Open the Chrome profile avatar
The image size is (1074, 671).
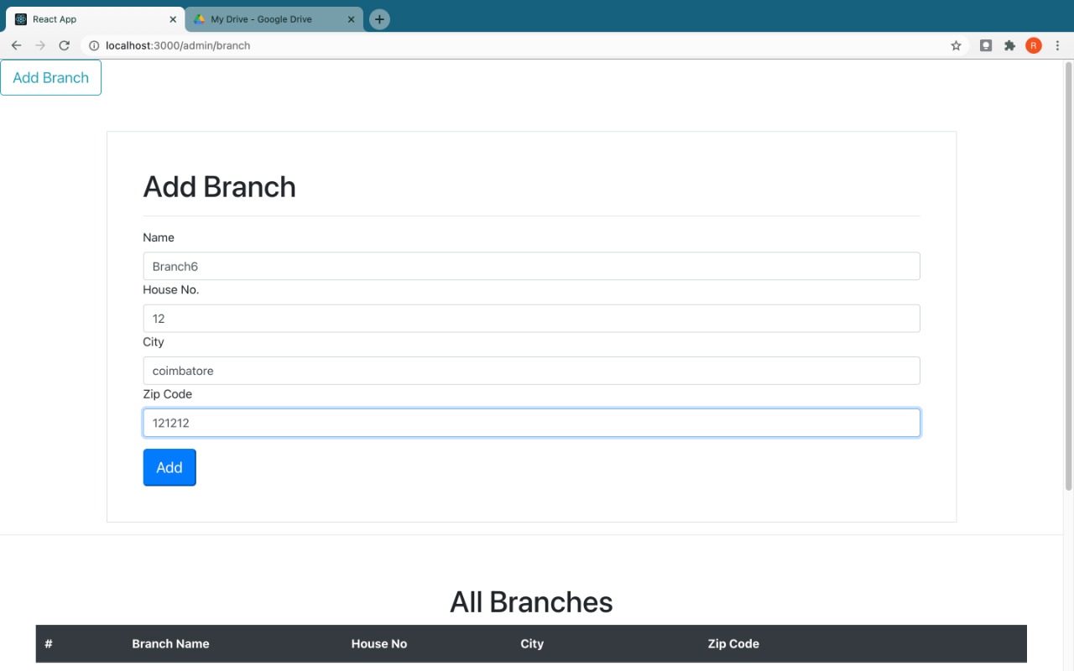point(1034,45)
